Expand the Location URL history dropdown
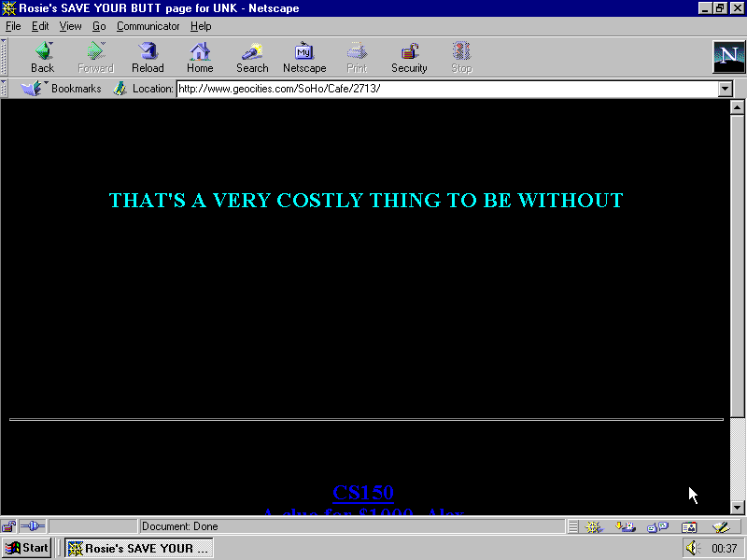The width and height of the screenshot is (747, 560). (x=726, y=89)
